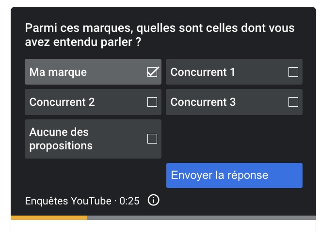This screenshot has width=320, height=232.
Task: Click the yellow elapsed progress segment
Action: pos(49,217)
